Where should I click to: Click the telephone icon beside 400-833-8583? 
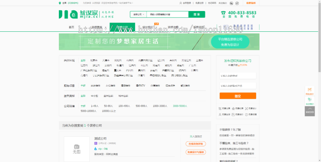[224, 13]
